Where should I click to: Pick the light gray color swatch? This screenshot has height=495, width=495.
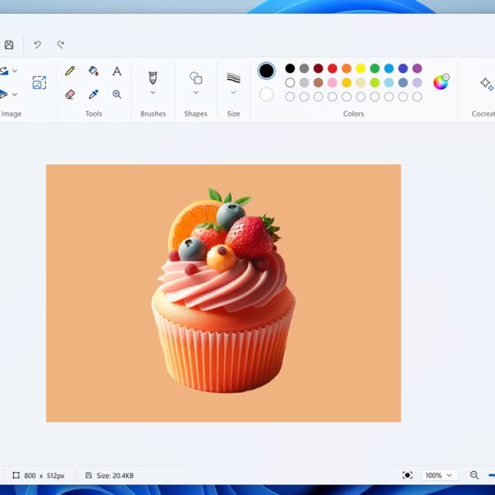[x=304, y=82]
